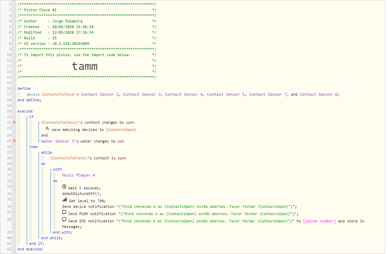The width and height of the screenshot is (388, 254).
Task: Click 'Contact Sensor 6' in device list
Action: [x=319, y=94]
